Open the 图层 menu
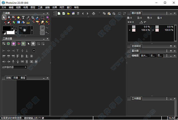Viewport: 178px width, 120px height. click(x=33, y=7)
